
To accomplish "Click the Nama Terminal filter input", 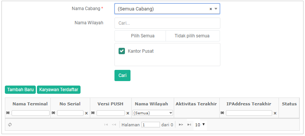I will [x=31, y=113].
